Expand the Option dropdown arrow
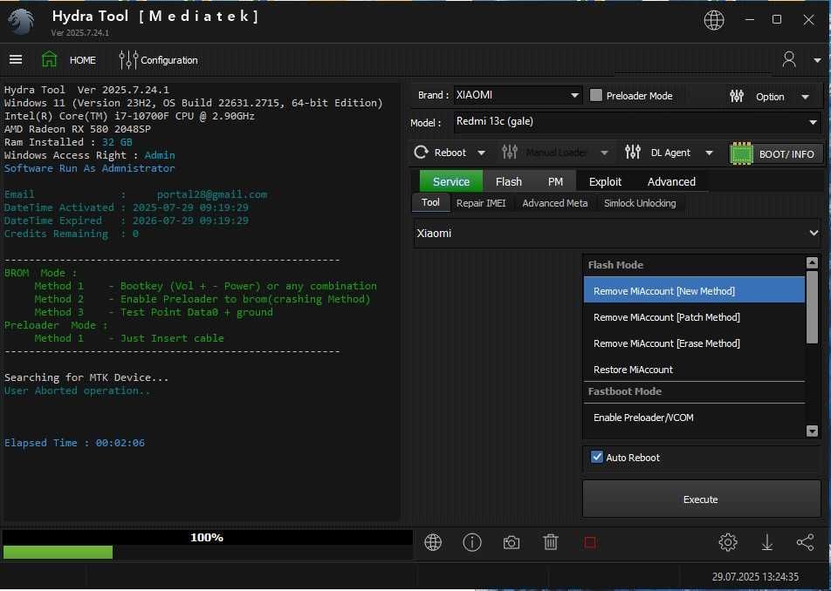Viewport: 831px width, 591px height. (x=806, y=97)
